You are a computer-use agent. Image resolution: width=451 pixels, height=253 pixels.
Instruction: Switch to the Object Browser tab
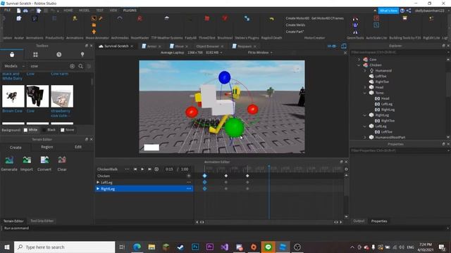pyautogui.click(x=208, y=46)
